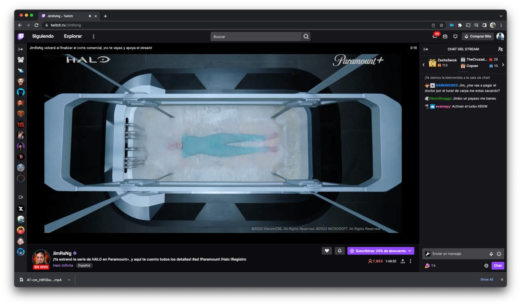Click the search magnifier button
Image resolution: width=521 pixels, height=306 pixels.
[x=306, y=37]
